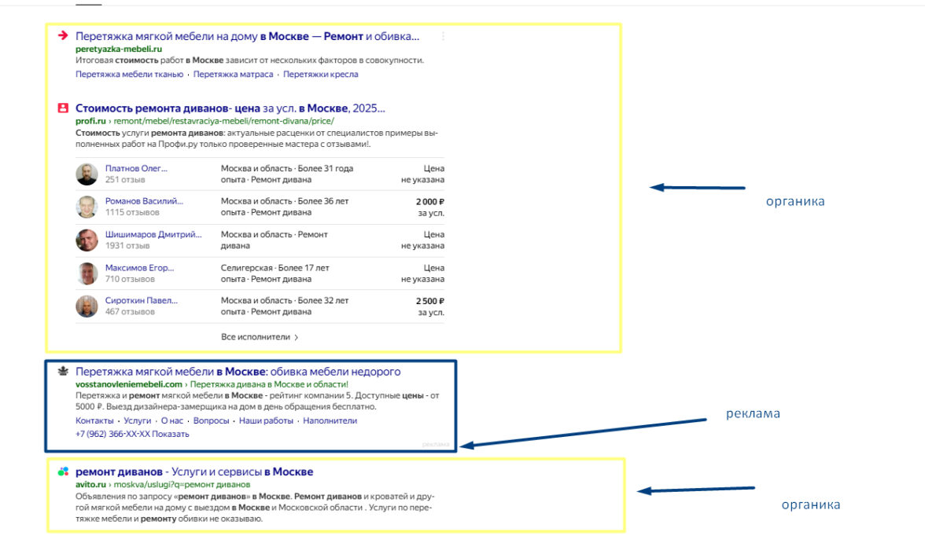
Task: Follow the moskva/uslugi?q=ремонт диванов path
Action: [x=182, y=485]
